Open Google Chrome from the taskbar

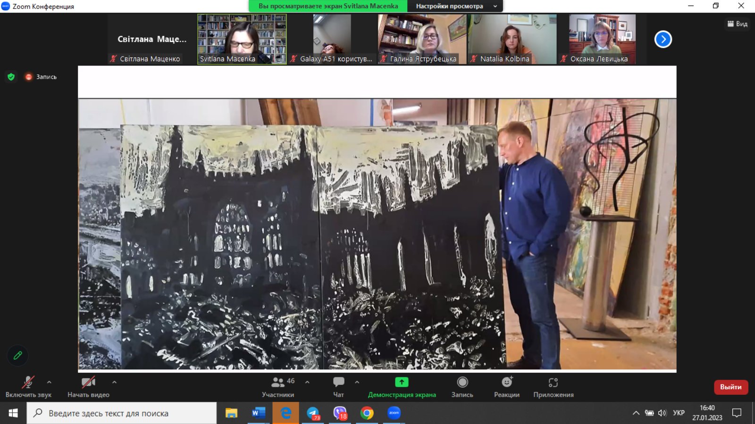pos(367,413)
